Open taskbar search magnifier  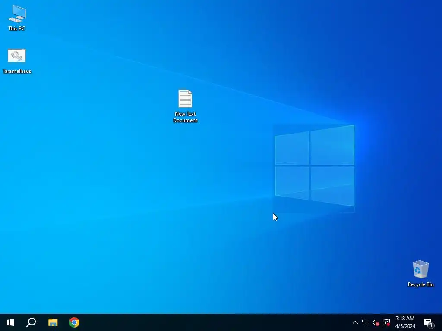pos(31,322)
